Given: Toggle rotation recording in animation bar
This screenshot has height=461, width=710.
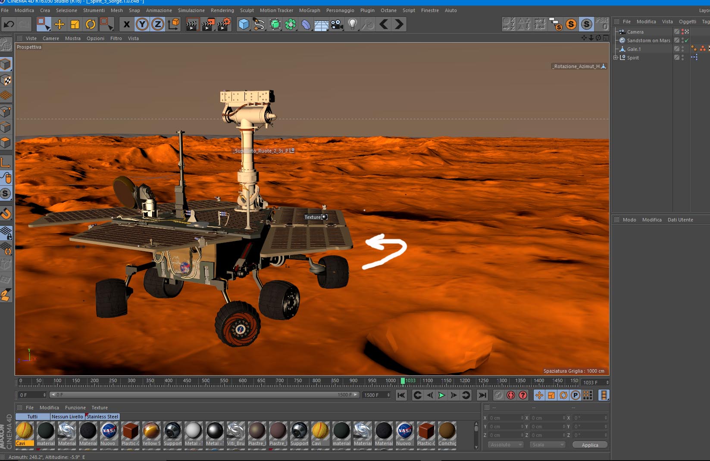Looking at the screenshot, I should (563, 395).
